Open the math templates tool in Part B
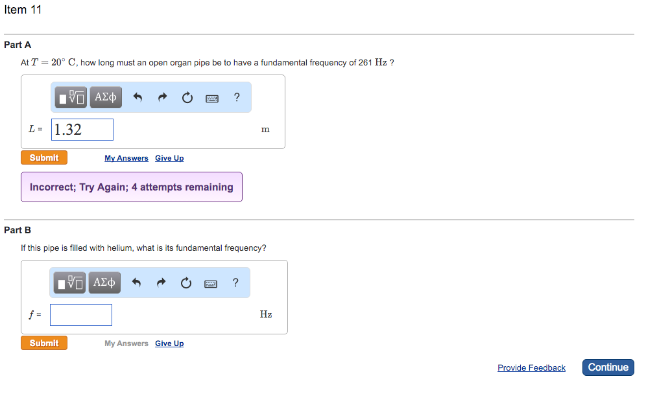646x394 pixels. (x=70, y=283)
